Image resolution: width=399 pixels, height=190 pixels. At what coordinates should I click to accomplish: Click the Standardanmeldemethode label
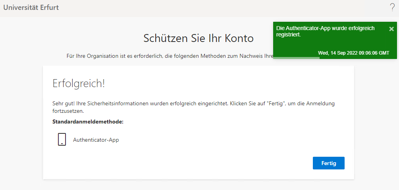point(88,122)
